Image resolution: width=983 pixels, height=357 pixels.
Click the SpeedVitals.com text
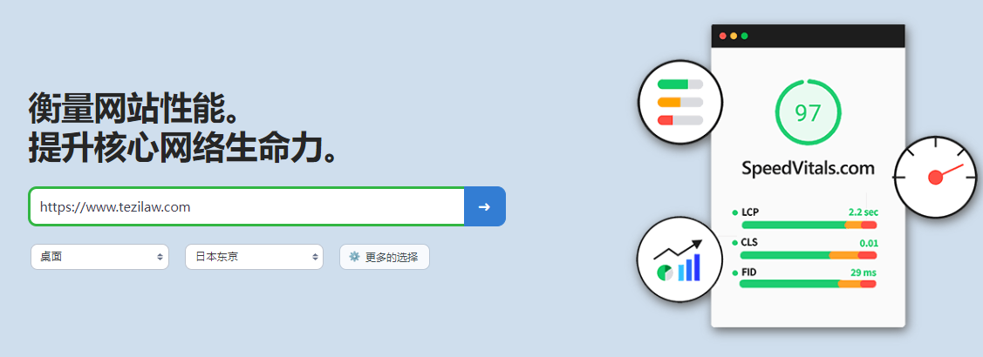[808, 169]
